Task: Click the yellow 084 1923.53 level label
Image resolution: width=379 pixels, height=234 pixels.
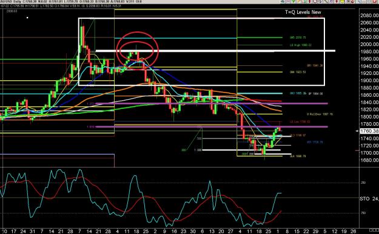Action: click(298, 72)
